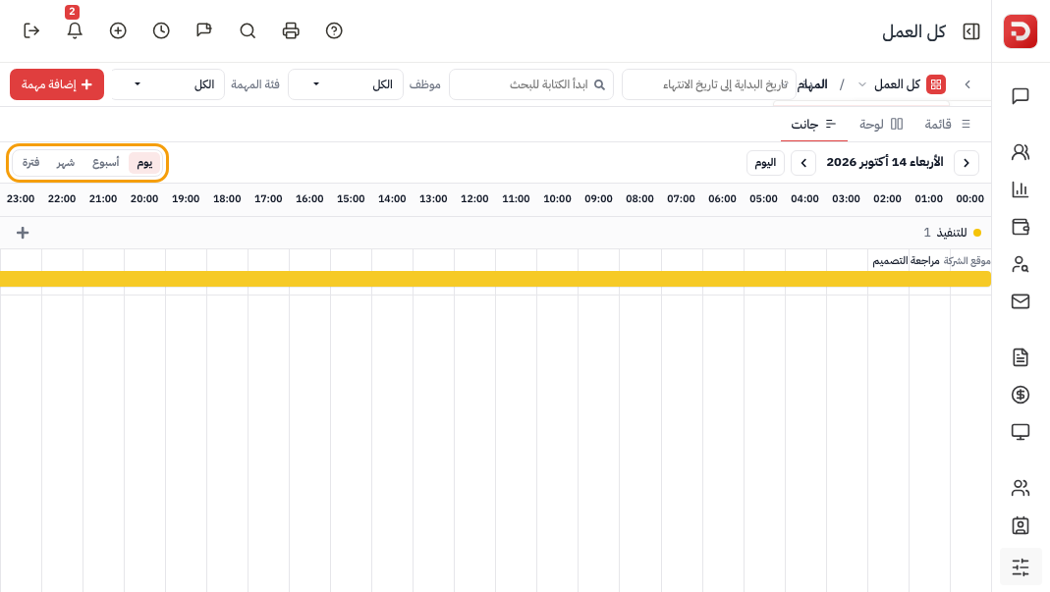Screen dimensions: 1050x592
Task: Click the date arrow right of the date label
Action: 967,163
